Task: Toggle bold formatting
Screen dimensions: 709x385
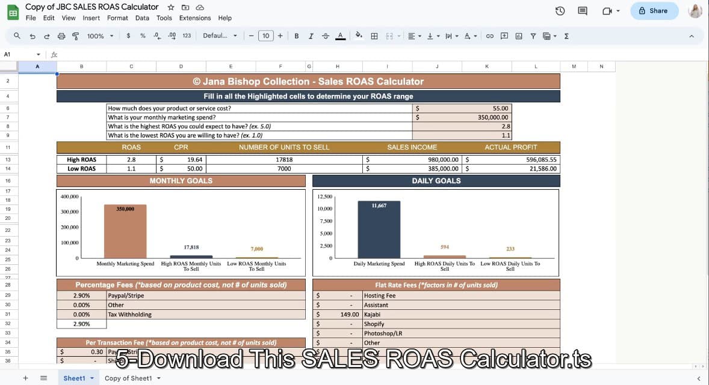Action: pos(296,36)
